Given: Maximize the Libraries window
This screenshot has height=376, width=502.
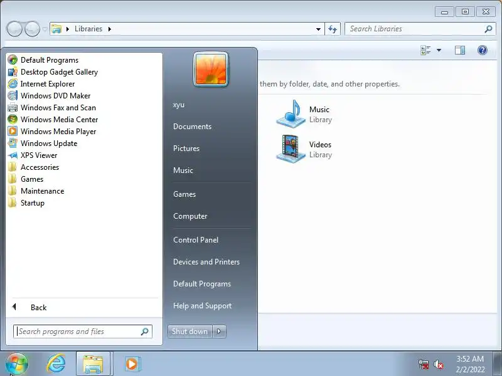Looking at the screenshot, I should pyautogui.click(x=465, y=12).
